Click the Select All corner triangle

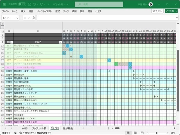[x=3, y=31]
